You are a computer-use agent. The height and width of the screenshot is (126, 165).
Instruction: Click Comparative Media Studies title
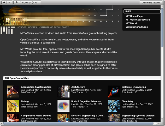36,116
